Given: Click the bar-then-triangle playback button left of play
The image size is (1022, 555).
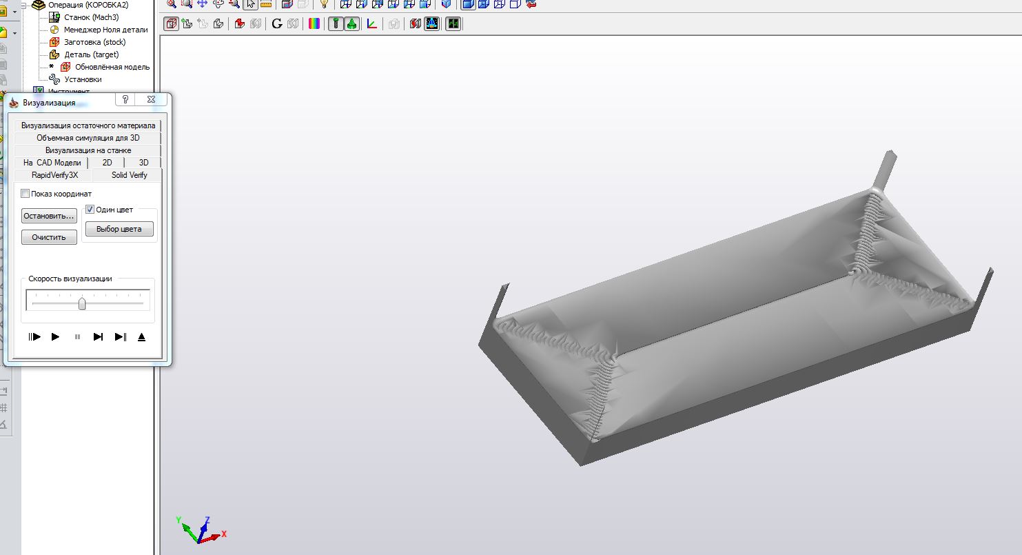Looking at the screenshot, I should pyautogui.click(x=34, y=337).
